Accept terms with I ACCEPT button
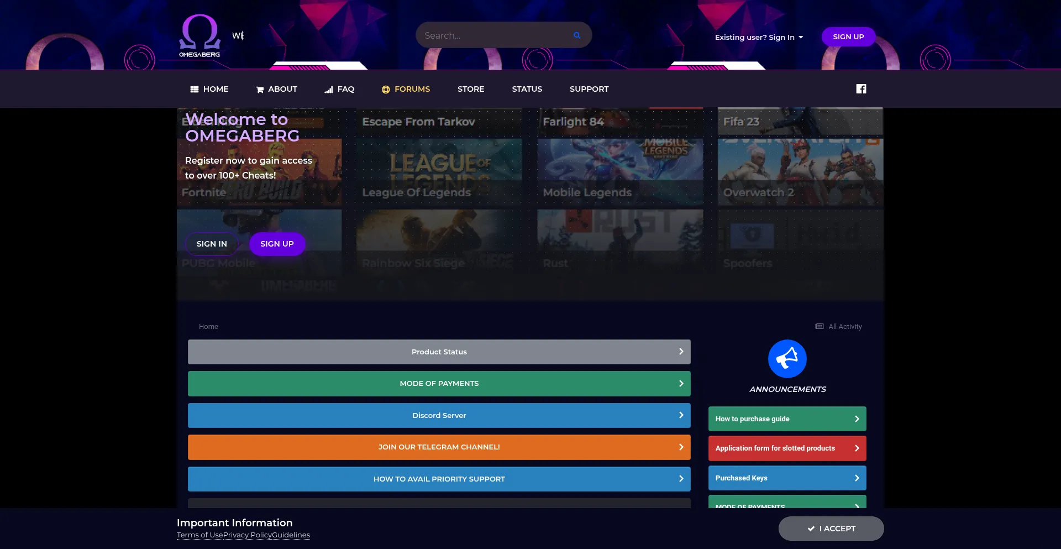 tap(831, 529)
